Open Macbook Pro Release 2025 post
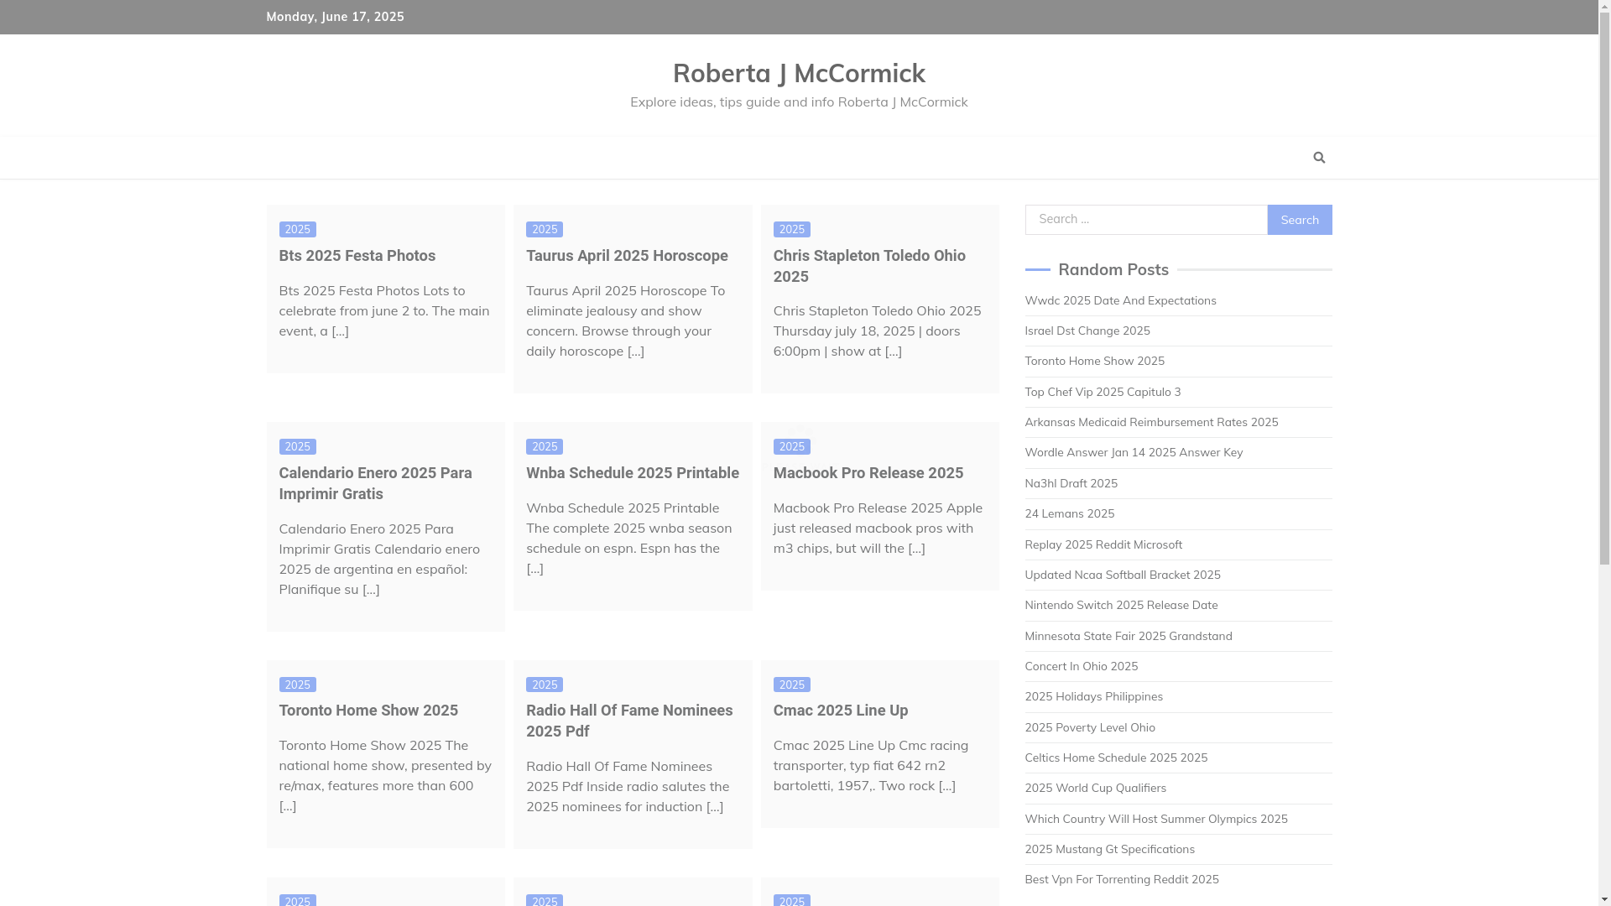 868,472
